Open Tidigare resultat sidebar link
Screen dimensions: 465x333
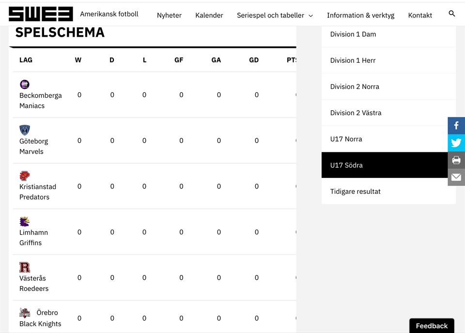click(x=356, y=191)
